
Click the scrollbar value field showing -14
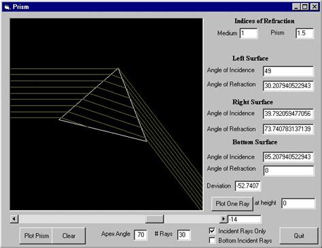pos(245,220)
